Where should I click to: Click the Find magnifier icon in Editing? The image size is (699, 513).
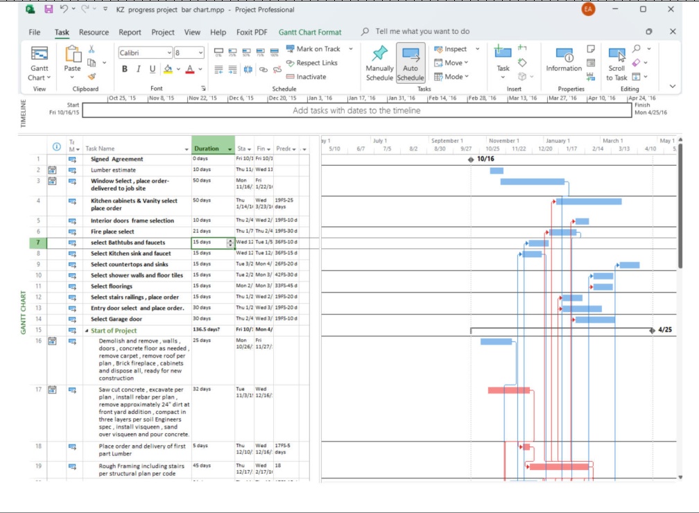point(637,48)
